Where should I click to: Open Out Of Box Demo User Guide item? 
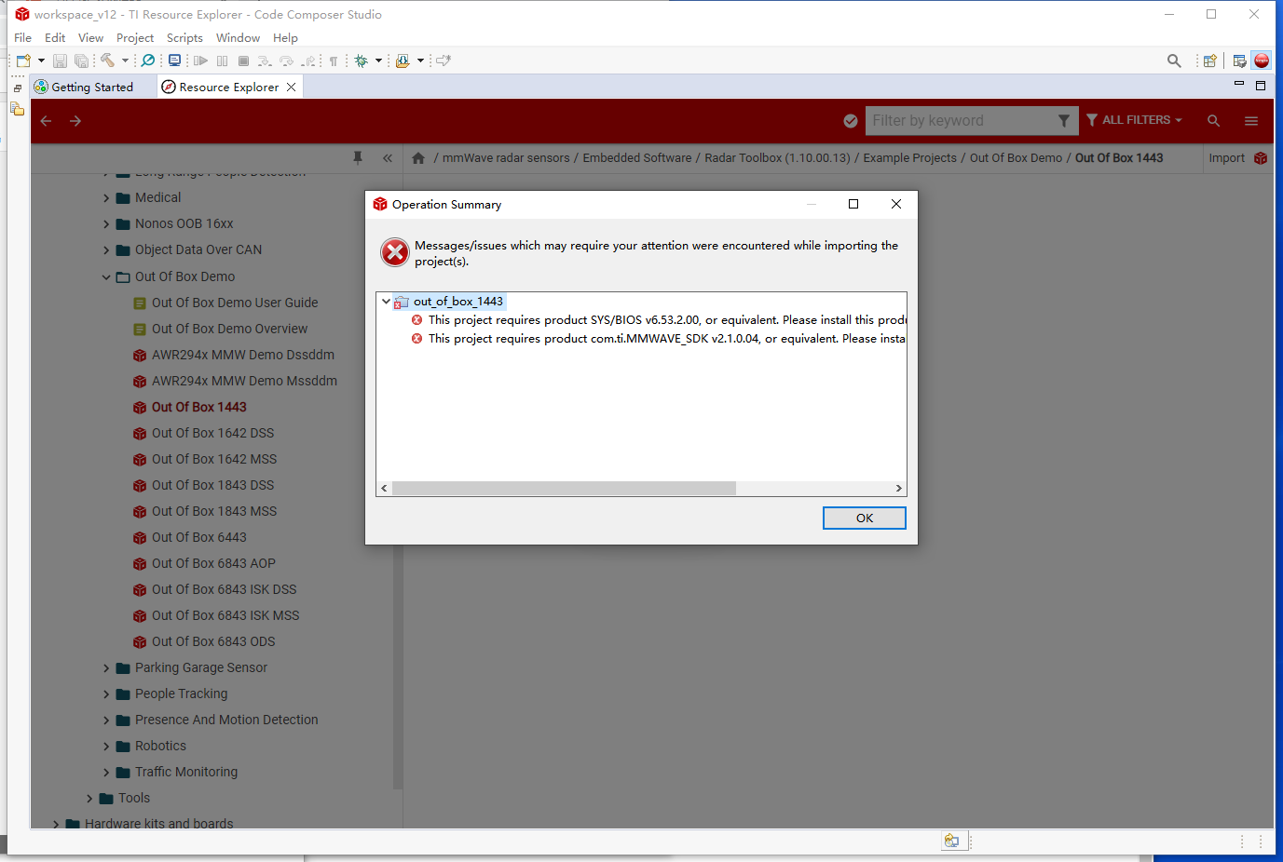235,303
